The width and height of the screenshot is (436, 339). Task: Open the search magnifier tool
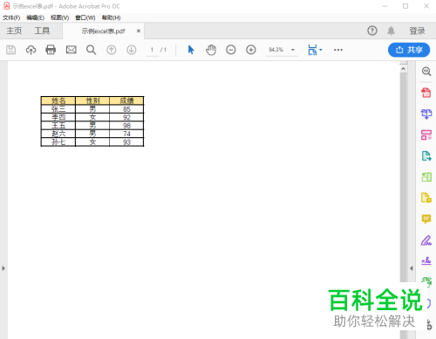coord(91,50)
